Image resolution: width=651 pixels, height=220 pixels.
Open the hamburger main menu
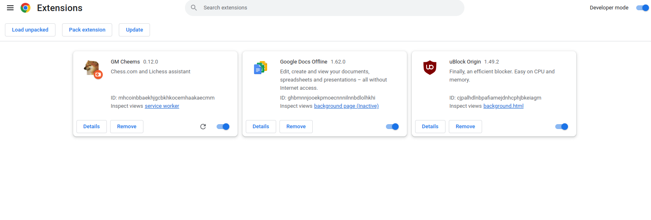click(10, 8)
